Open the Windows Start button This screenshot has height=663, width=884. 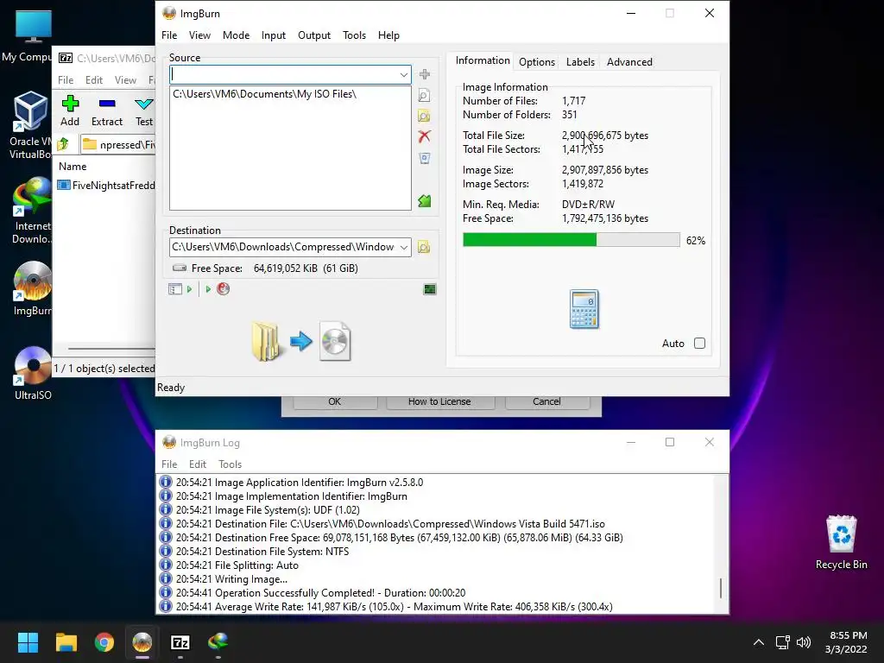(28, 642)
